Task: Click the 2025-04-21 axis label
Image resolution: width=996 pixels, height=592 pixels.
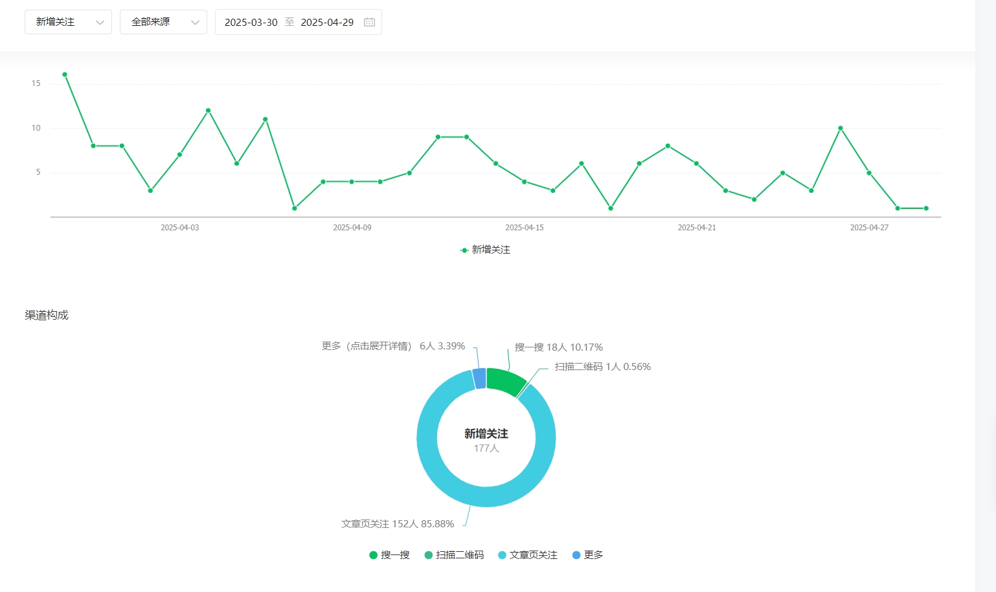Action: pyautogui.click(x=697, y=228)
